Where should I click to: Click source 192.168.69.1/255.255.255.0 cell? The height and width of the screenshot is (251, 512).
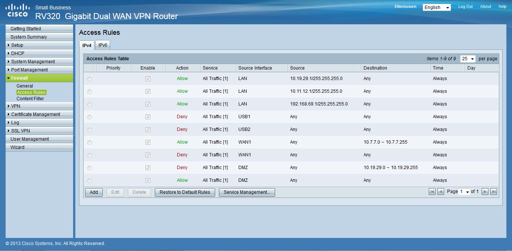coord(319,104)
